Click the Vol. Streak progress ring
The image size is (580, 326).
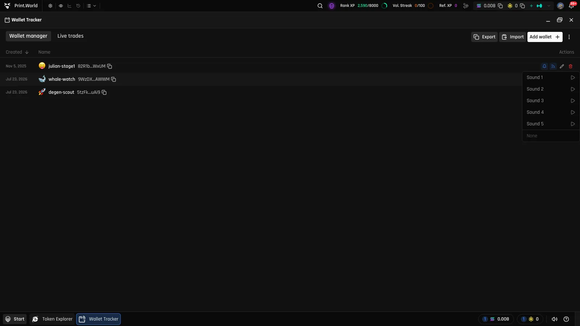(431, 6)
